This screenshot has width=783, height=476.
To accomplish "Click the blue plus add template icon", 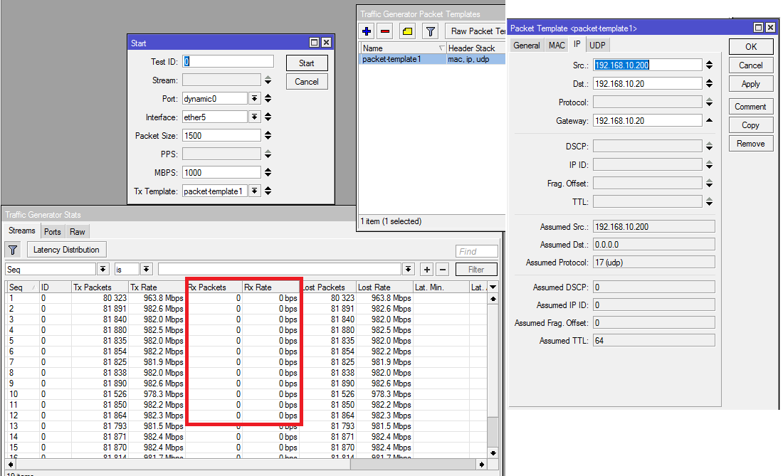I will (x=367, y=31).
